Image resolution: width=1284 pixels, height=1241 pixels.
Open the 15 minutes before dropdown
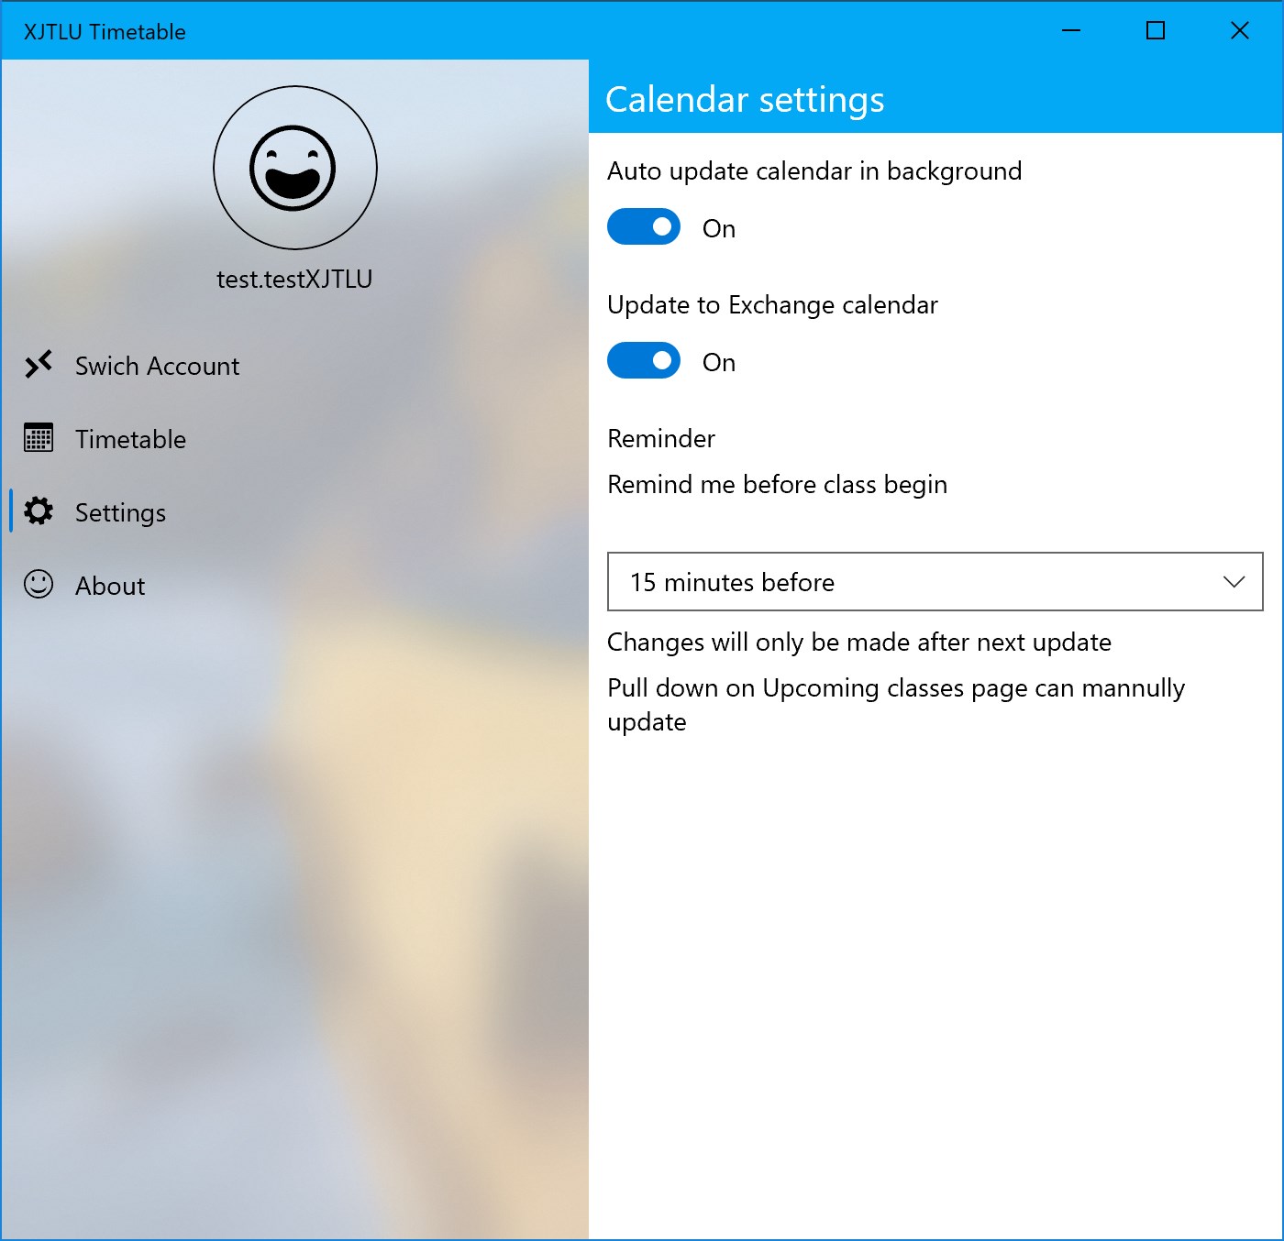point(935,581)
